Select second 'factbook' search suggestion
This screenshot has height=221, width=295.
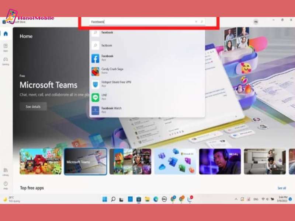coord(147,45)
